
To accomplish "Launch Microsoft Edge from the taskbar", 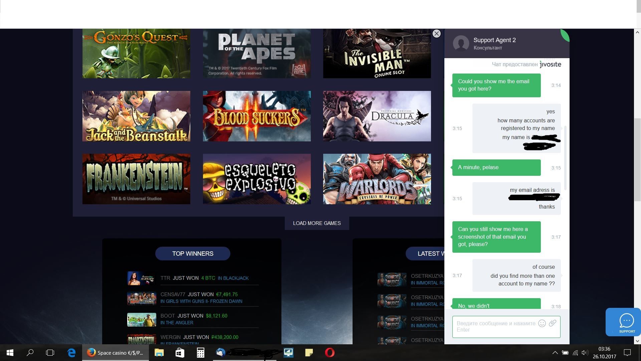I will (71, 353).
